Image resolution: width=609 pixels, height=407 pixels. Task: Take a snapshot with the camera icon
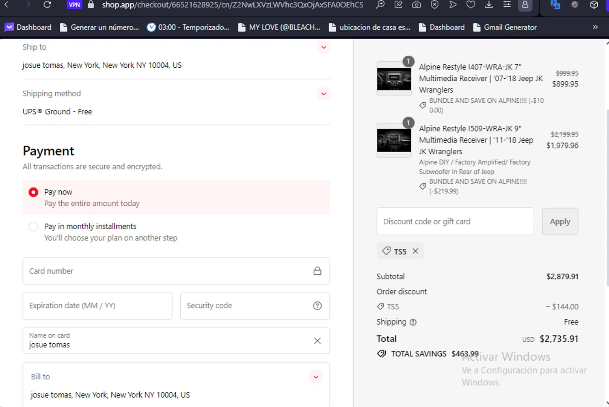[x=416, y=4]
